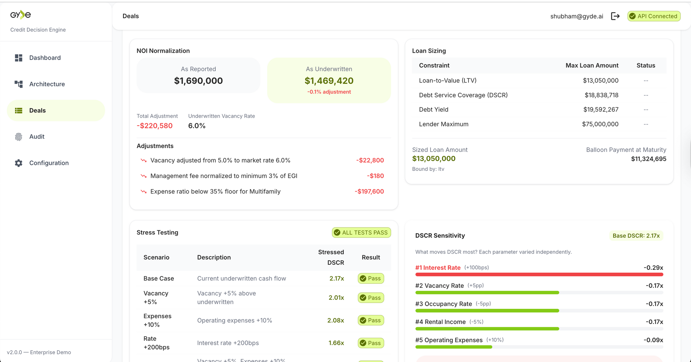Screen dimensions: 691x362
Task: Click the Configuration gear icon
Action: tap(19, 163)
